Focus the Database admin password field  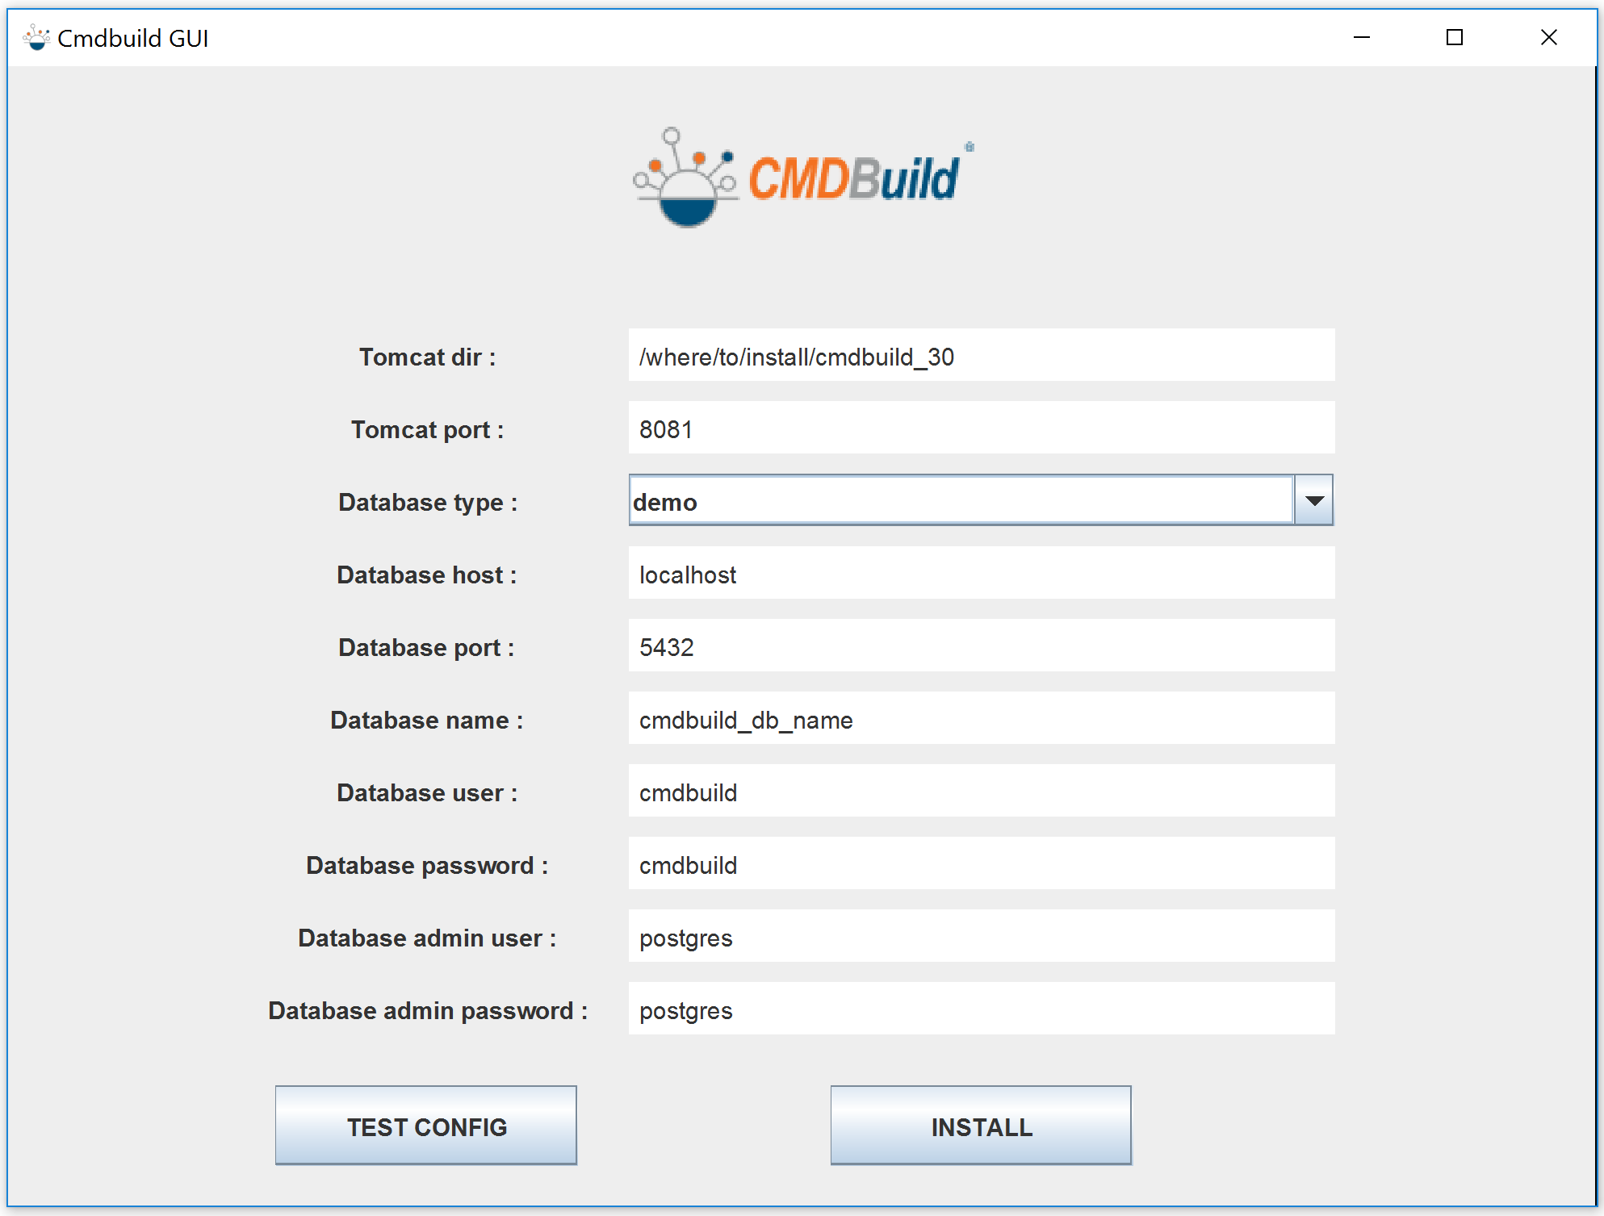point(981,1009)
